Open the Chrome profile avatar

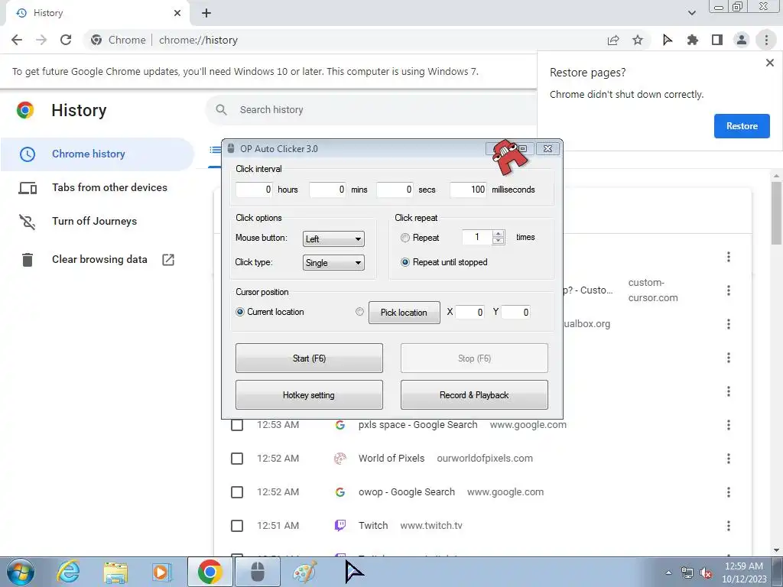click(x=742, y=40)
